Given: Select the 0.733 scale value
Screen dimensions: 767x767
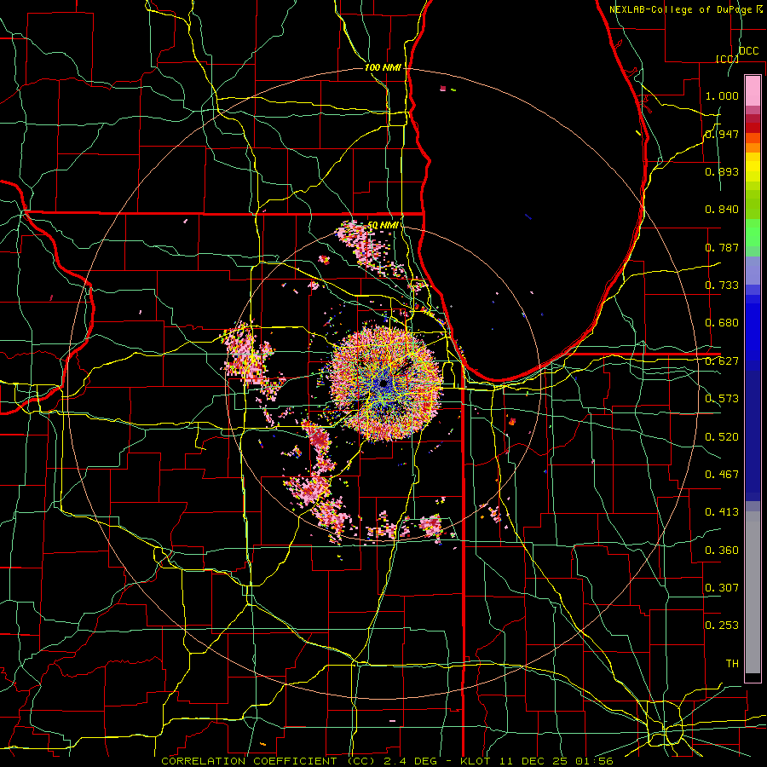Looking at the screenshot, I should tap(722, 285).
